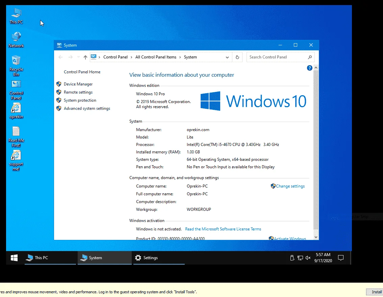Click the System window title icon
The image size is (383, 297).
[x=59, y=45]
